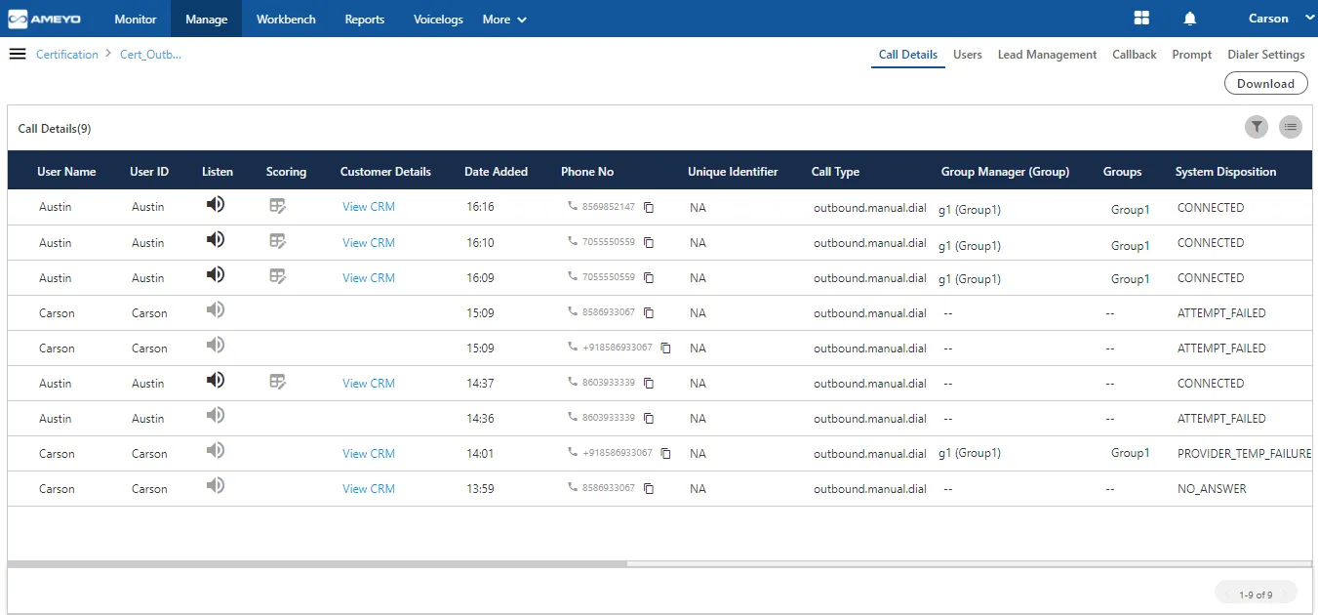Open View CRM for the 14:37 call

pyautogui.click(x=369, y=384)
